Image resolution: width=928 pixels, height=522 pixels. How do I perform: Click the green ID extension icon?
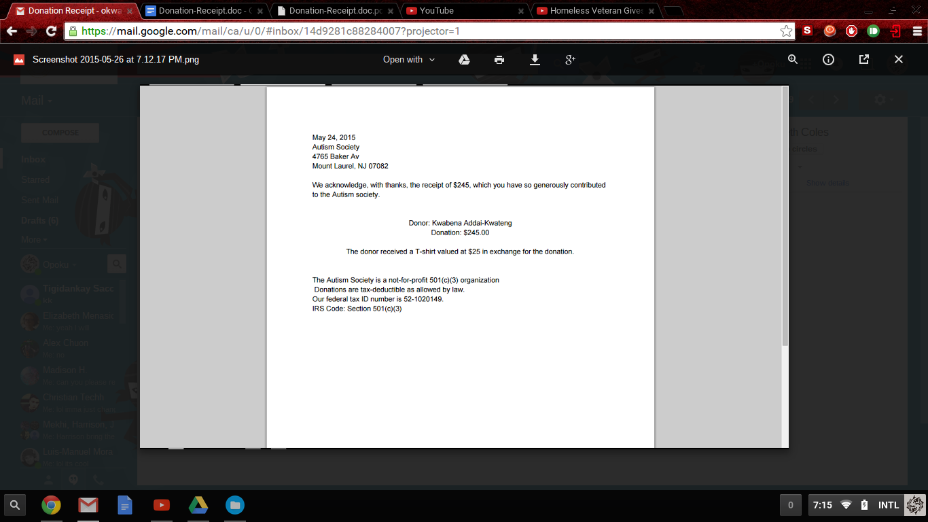pos(874,31)
